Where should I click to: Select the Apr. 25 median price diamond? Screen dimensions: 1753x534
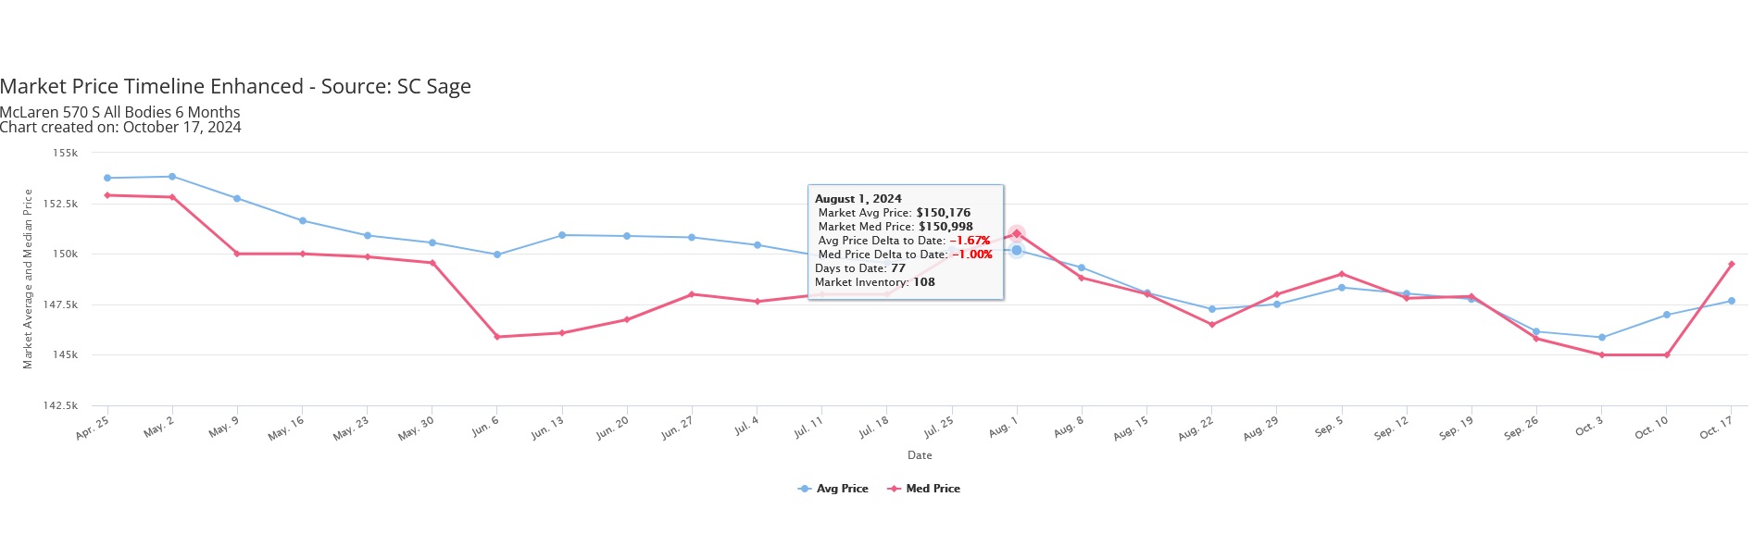tap(107, 195)
